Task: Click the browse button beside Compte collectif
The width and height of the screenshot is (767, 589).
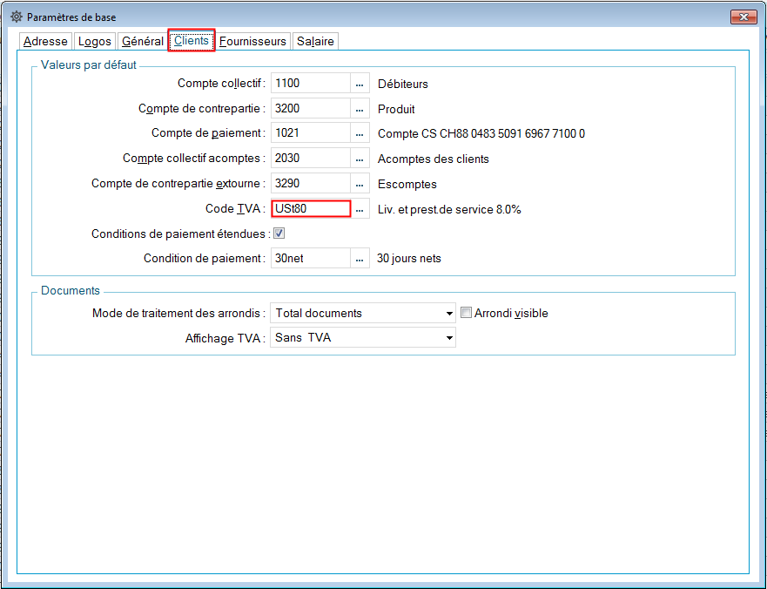Action: click(360, 84)
